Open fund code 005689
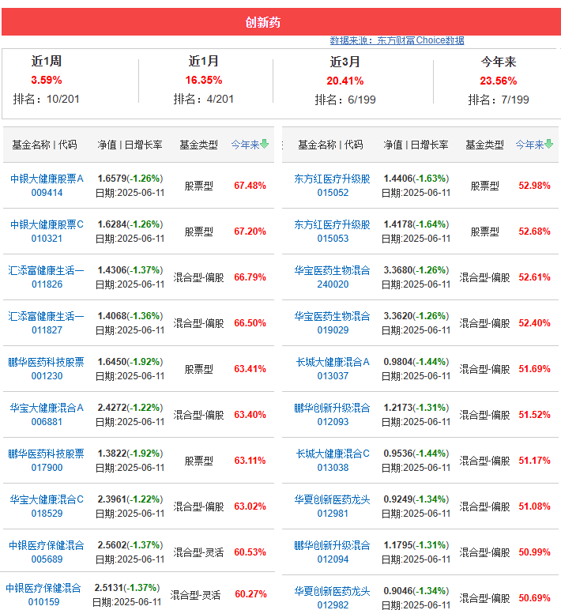 47,559
